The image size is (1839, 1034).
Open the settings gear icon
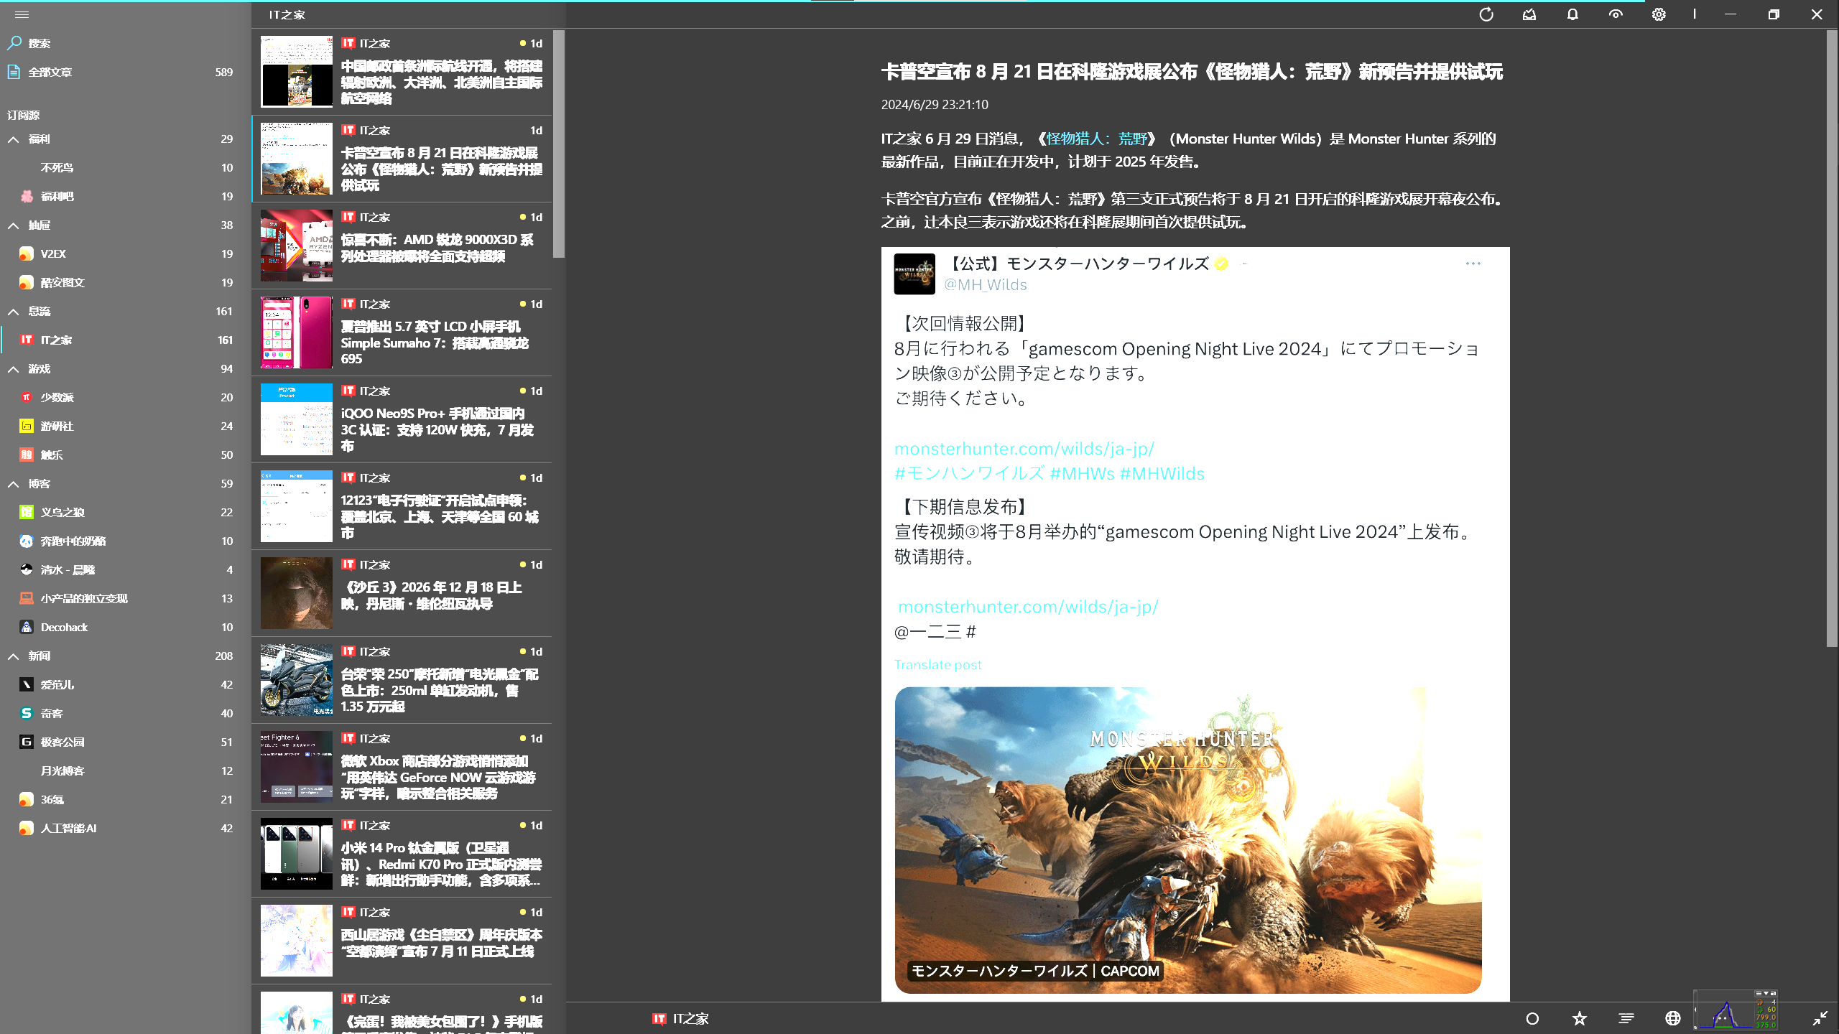[1659, 14]
